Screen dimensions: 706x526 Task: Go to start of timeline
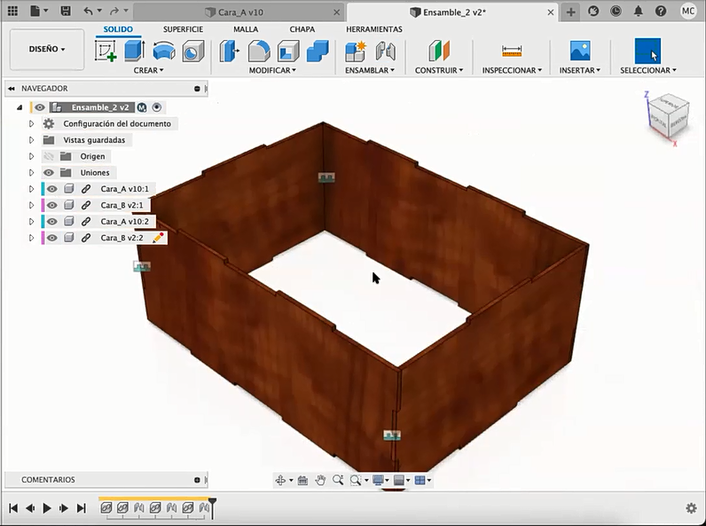tap(13, 508)
